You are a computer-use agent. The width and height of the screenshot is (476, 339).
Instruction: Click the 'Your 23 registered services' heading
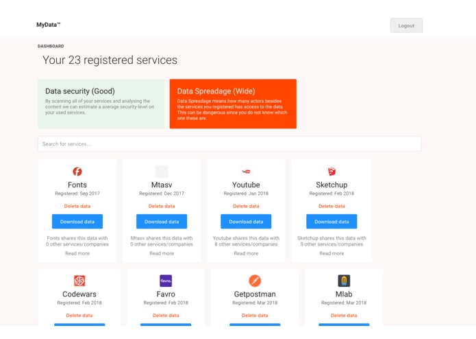click(x=110, y=60)
